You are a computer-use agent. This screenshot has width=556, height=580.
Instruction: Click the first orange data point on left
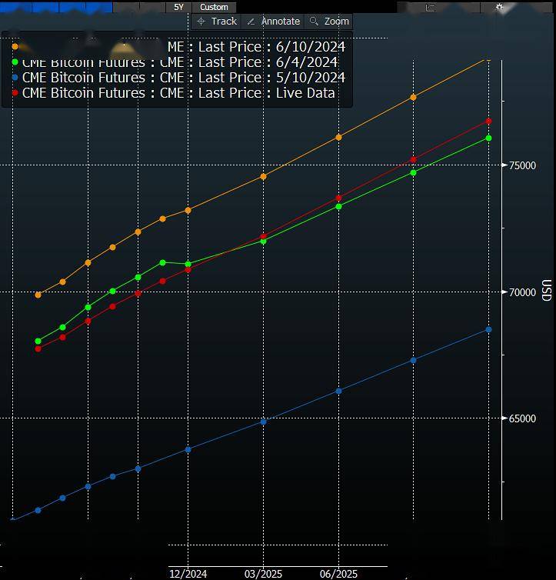pos(38,295)
